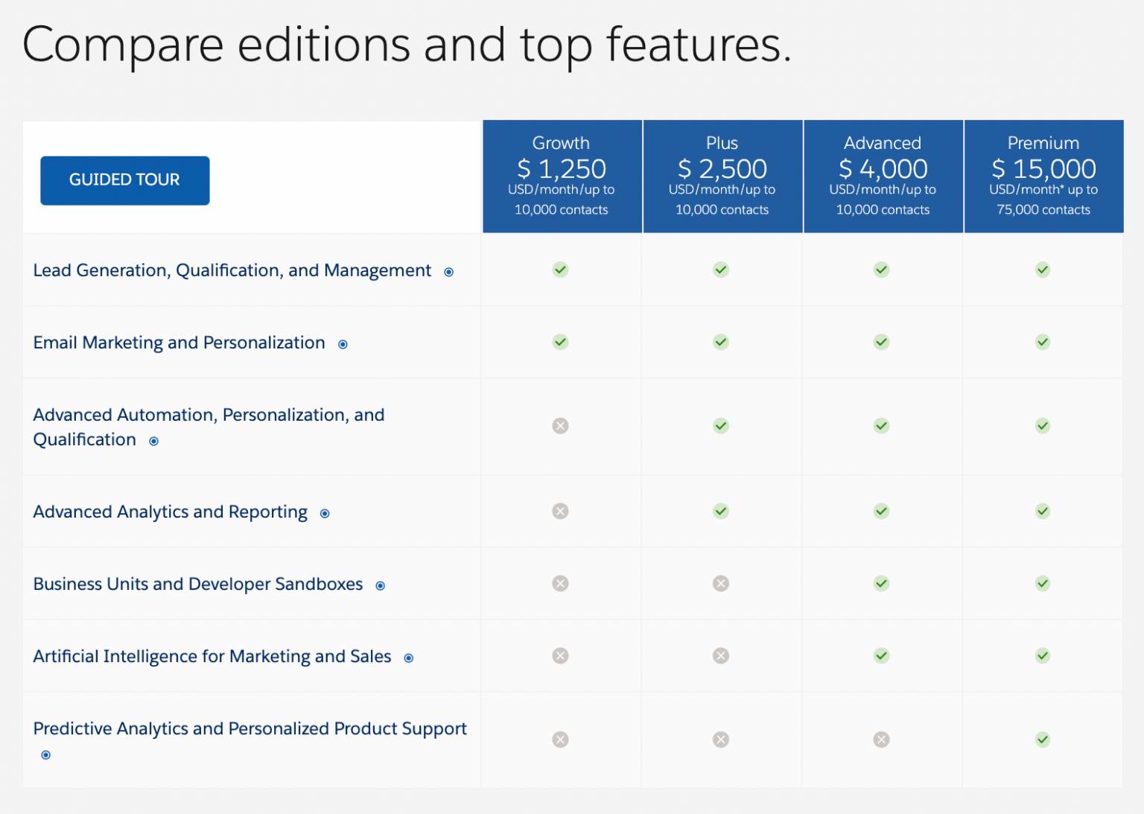This screenshot has width=1144, height=814.
Task: Click the $ 1,250 Growth price
Action: (x=562, y=169)
